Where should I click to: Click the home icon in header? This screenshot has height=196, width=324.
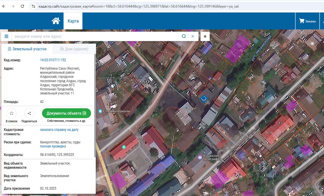(x=56, y=21)
